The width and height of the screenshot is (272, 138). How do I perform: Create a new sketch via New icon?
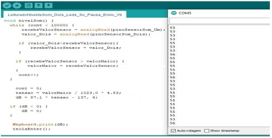pos(28,5)
